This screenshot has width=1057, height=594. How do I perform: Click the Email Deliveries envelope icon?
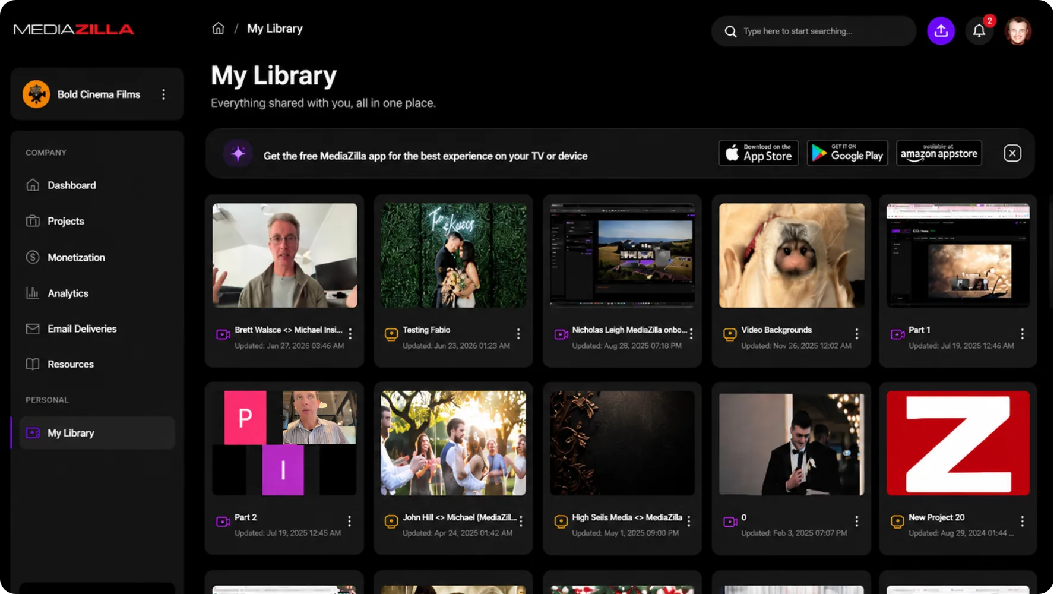pyautogui.click(x=33, y=328)
